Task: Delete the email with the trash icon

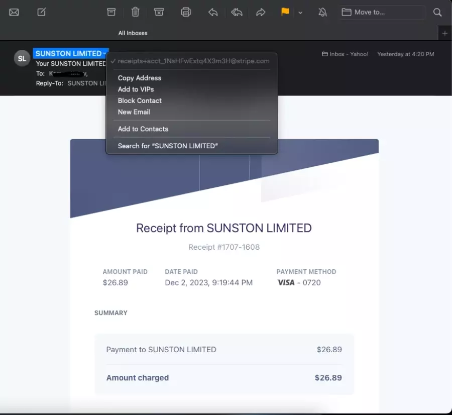Action: click(x=135, y=12)
